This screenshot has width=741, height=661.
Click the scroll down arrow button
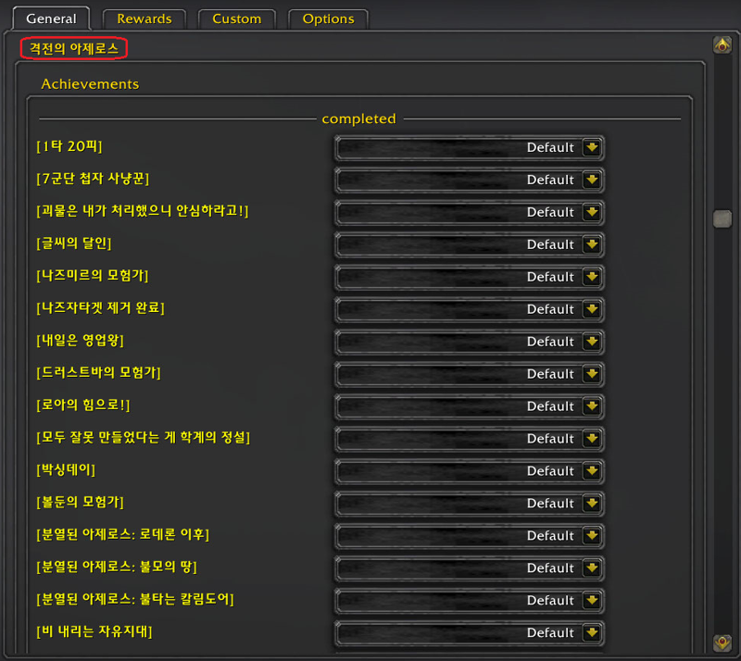click(x=722, y=642)
